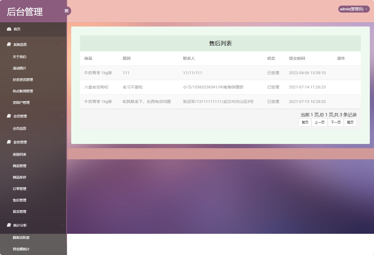Screen dimensions: 374x255
Task: Click the 首页 pagination button
Action: (305, 122)
